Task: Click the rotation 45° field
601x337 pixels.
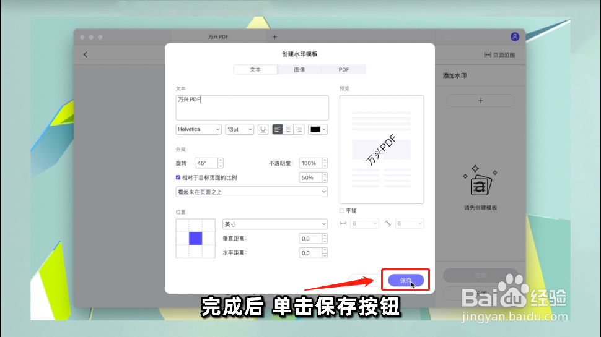Action: point(206,163)
